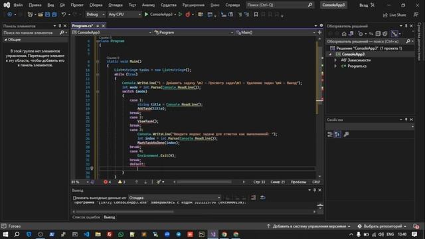Click Properties categorized view icon

tap(330, 134)
